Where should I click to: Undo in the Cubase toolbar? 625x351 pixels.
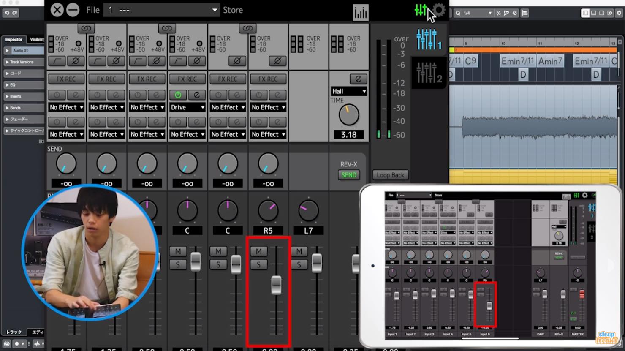coord(6,13)
